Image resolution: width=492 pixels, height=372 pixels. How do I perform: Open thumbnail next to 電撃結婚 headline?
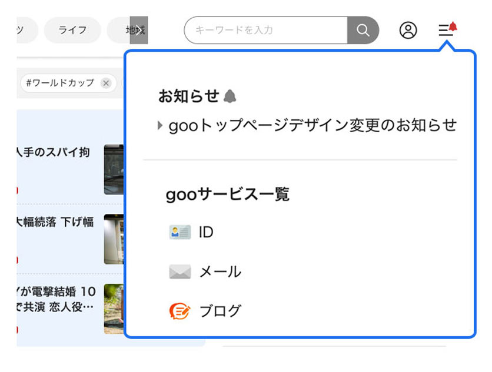click(114, 309)
